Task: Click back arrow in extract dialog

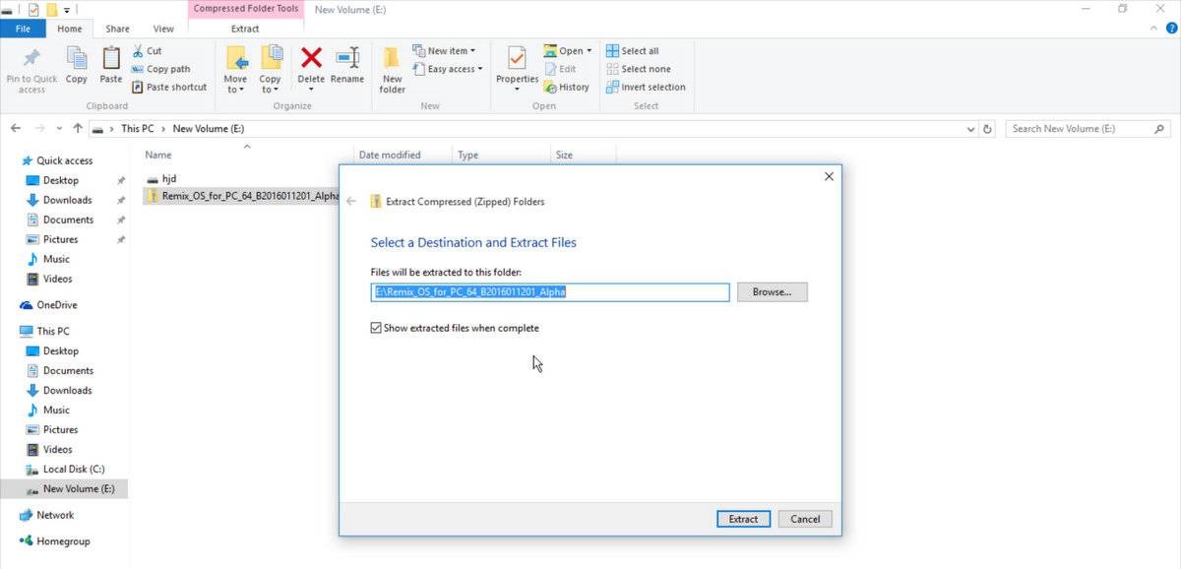Action: (x=351, y=201)
